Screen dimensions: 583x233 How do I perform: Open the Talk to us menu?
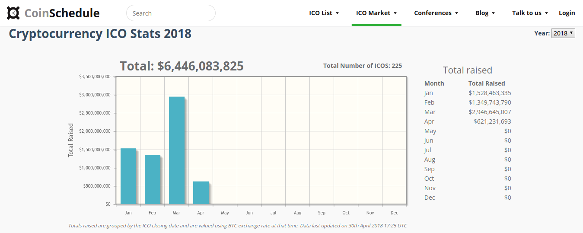(530, 13)
